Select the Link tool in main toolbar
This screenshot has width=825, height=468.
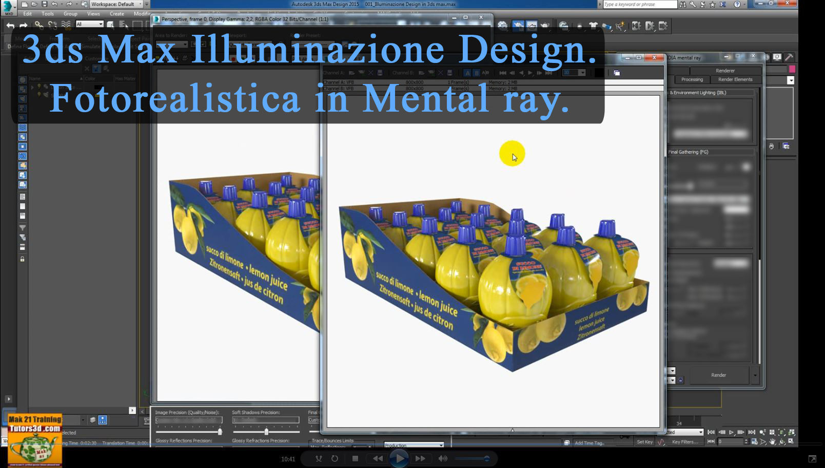click(39, 25)
